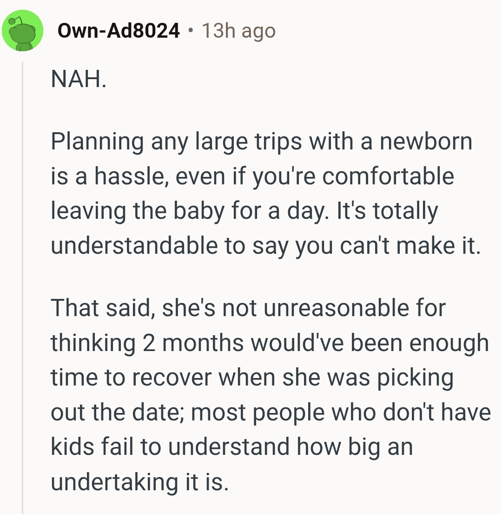Click the line "time to recover when she was picking"
The image size is (502, 514).
click(251, 378)
